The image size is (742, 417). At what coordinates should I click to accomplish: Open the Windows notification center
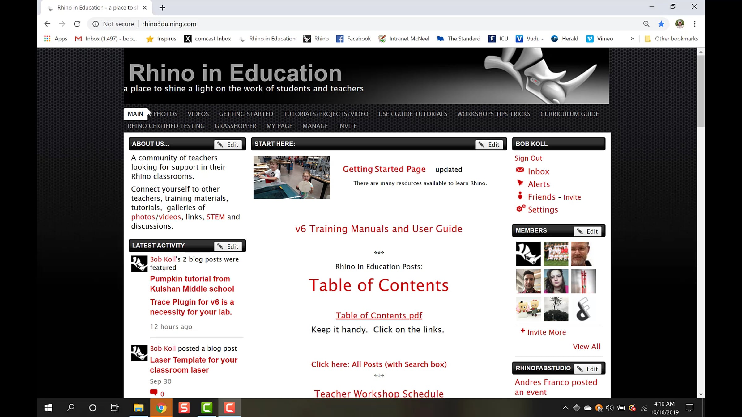[689, 408]
